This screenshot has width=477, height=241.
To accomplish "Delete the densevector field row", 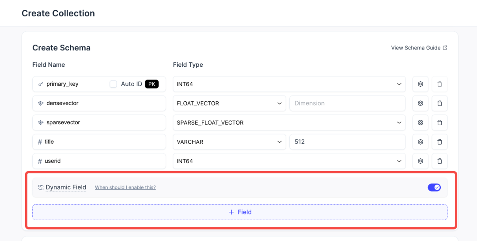I will (x=439, y=103).
